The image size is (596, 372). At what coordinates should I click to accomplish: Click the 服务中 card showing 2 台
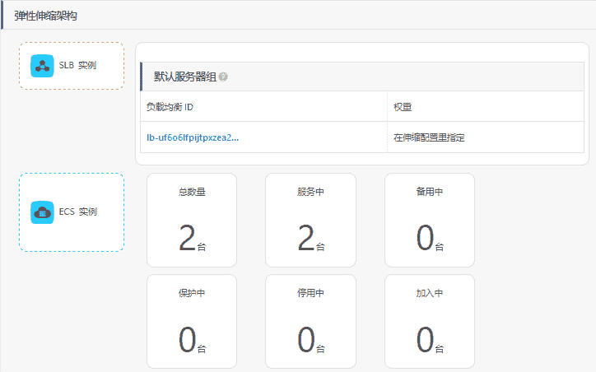pos(310,221)
